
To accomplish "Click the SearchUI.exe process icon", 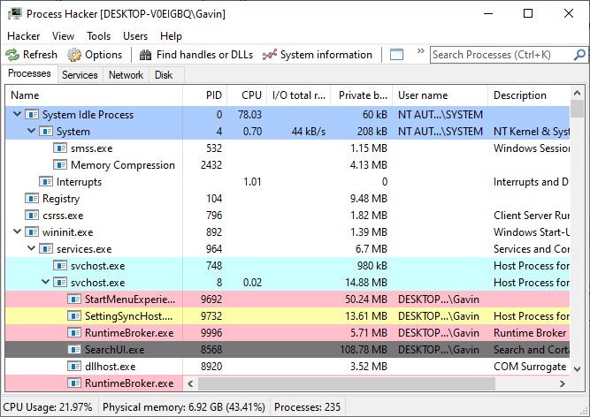I will 74,349.
